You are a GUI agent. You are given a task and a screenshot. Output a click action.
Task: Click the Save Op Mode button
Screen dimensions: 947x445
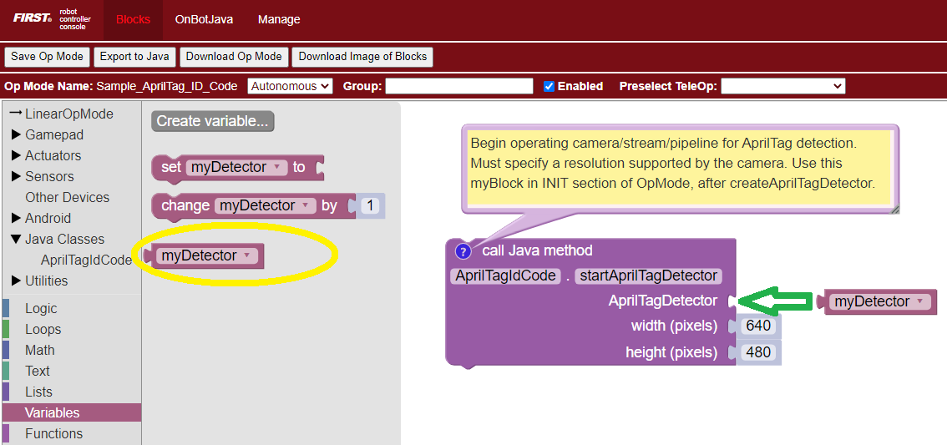[x=47, y=57]
